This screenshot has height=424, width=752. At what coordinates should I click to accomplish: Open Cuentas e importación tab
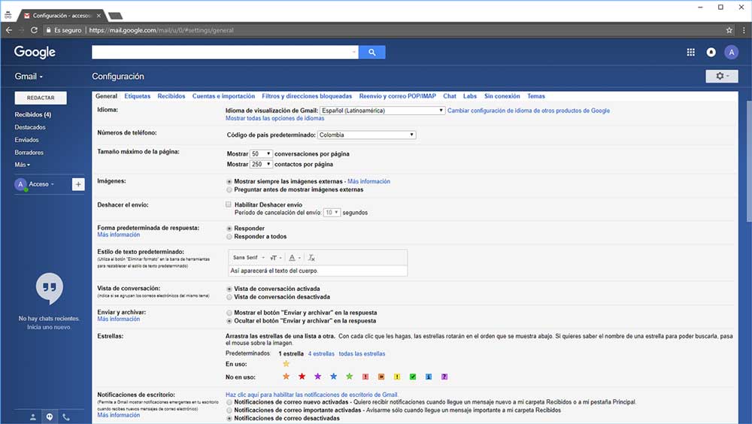pyautogui.click(x=223, y=96)
